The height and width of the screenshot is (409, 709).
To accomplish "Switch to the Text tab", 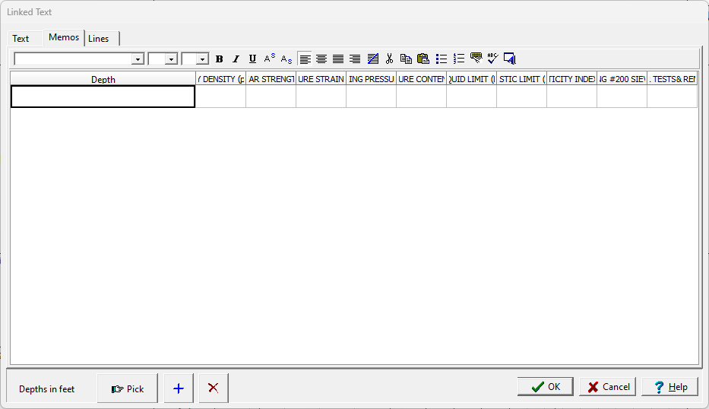I will (x=21, y=39).
